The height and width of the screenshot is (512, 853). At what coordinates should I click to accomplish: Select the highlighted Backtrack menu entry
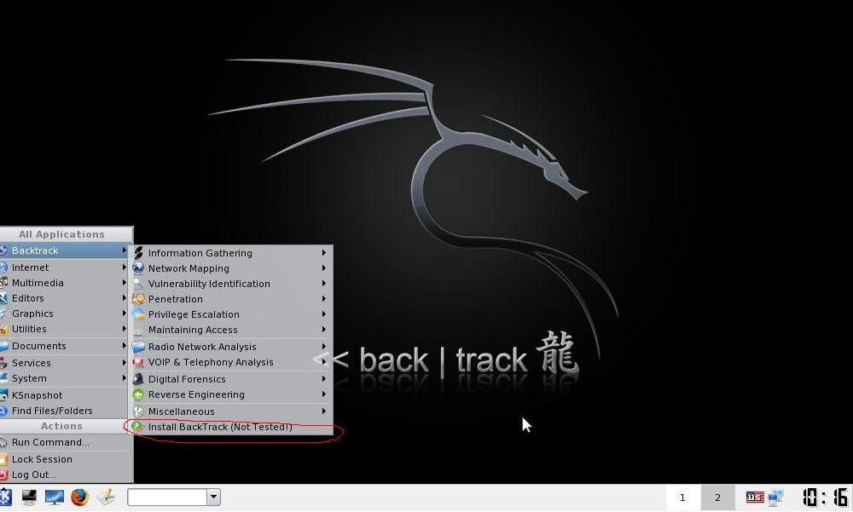[x=66, y=250]
